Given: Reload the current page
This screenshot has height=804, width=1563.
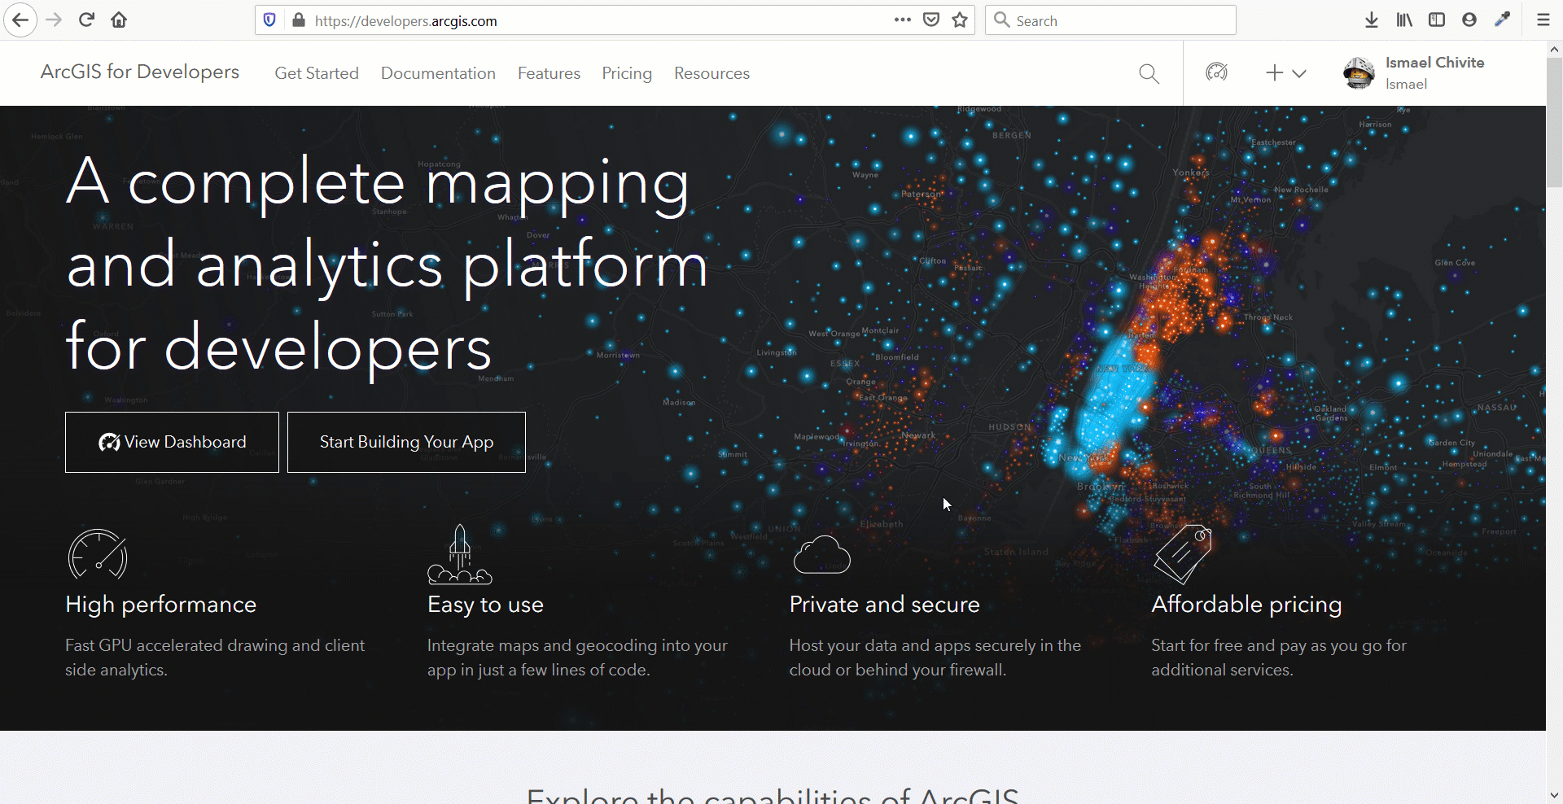Looking at the screenshot, I should click(87, 20).
